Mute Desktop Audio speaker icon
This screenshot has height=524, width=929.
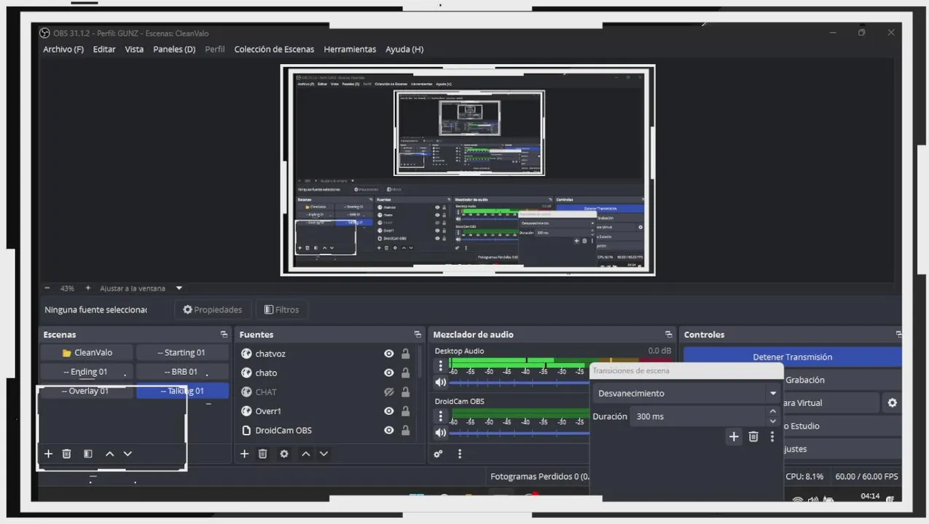pos(440,382)
